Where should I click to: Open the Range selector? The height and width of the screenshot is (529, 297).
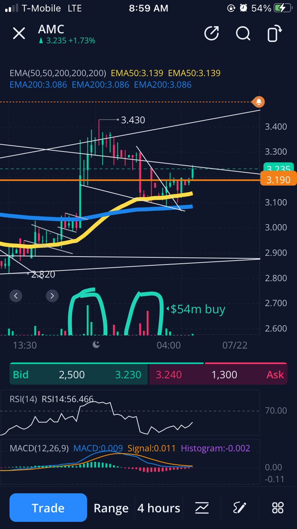coord(111,508)
